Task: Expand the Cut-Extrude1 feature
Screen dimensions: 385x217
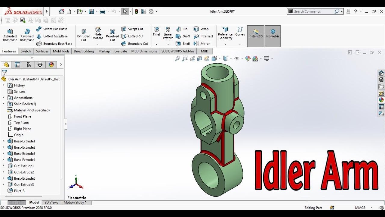Action: pos(3,166)
